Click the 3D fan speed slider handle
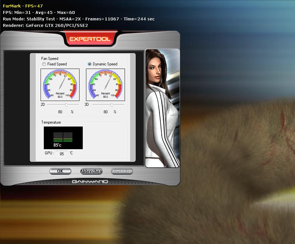This screenshot has width=295, height=244. click(112, 105)
